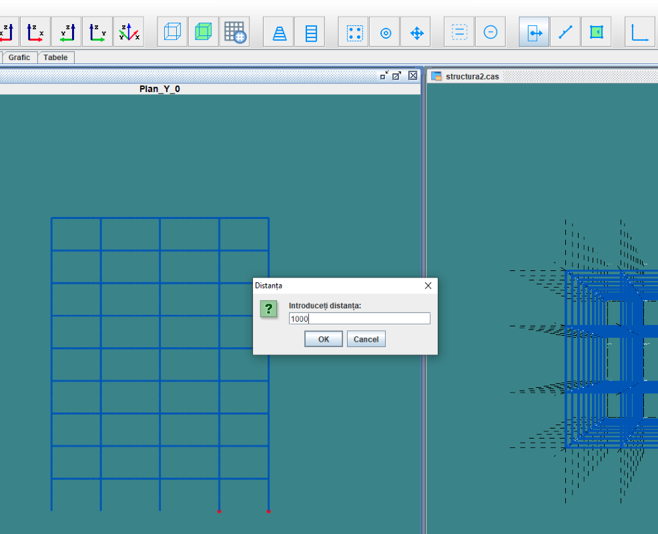Click the distance input field
The image size is (658, 534).
(x=360, y=318)
